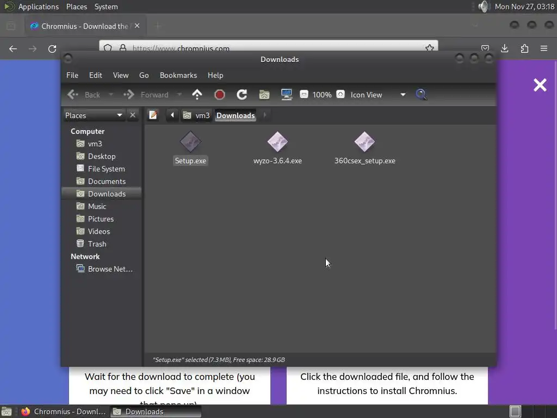Close the Chromnius browser tab
The image size is (557, 418).
[x=137, y=26]
